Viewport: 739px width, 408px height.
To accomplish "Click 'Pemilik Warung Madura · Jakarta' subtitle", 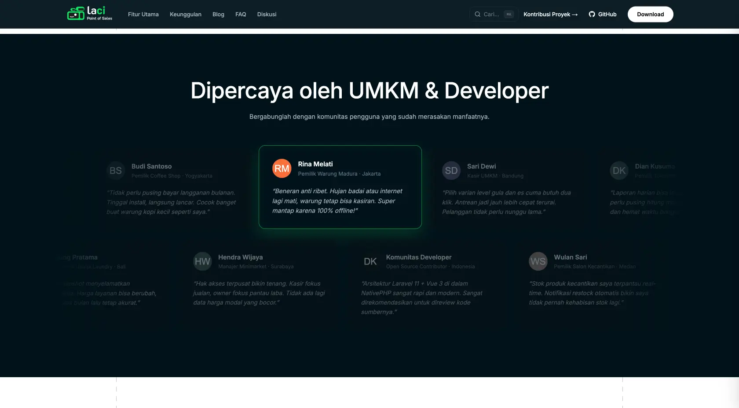I will 339,174.
